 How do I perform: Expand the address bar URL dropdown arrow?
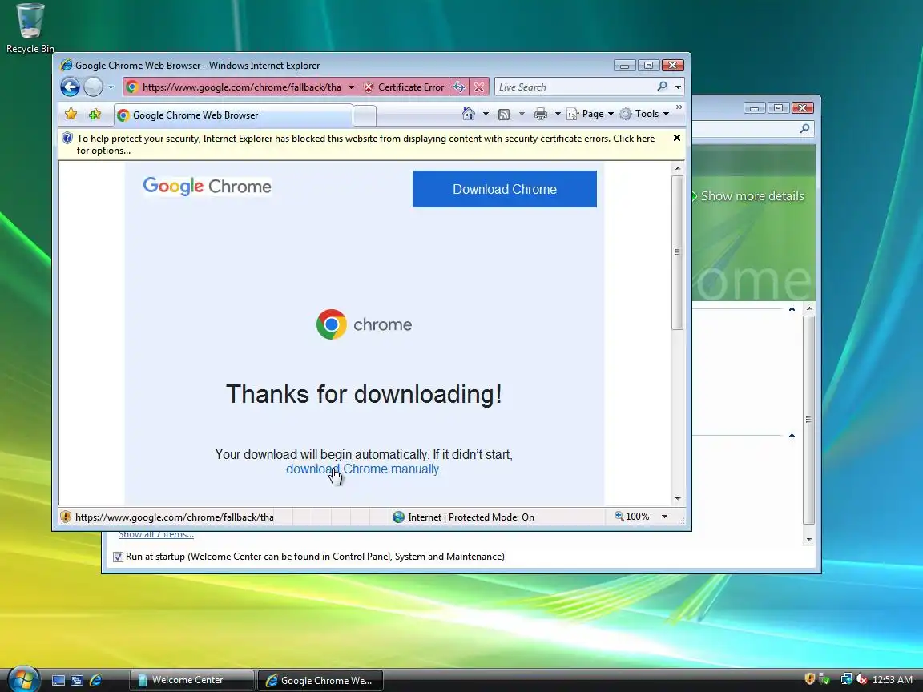pyautogui.click(x=351, y=87)
